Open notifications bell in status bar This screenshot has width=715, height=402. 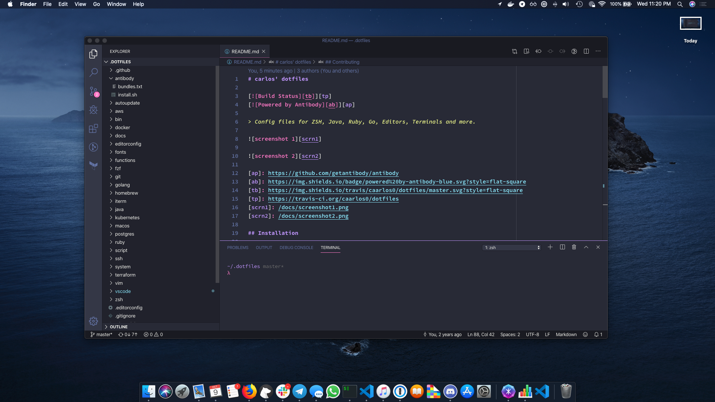[598, 335]
